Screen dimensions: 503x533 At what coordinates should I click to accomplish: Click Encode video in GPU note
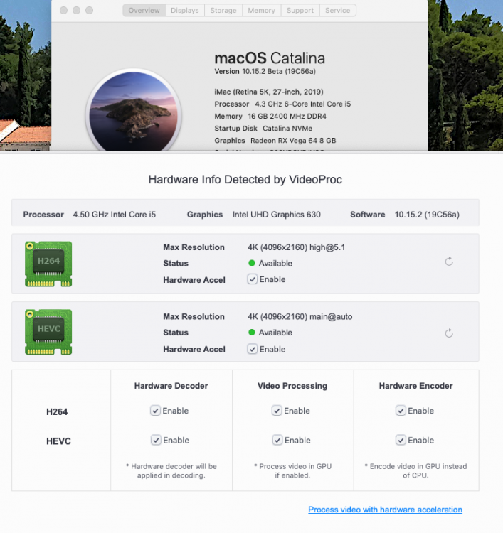pos(415,470)
